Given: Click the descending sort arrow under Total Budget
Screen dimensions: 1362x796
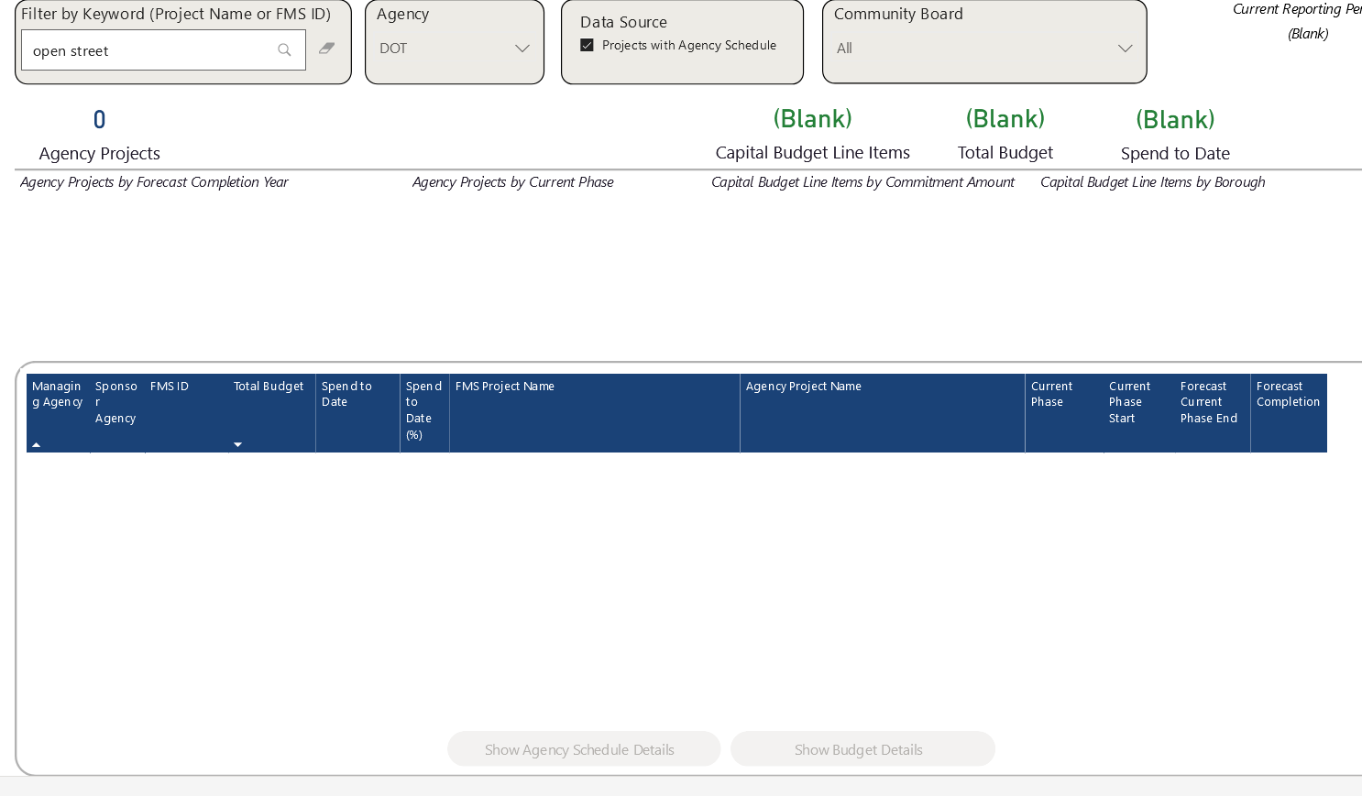Looking at the screenshot, I should pyautogui.click(x=238, y=444).
